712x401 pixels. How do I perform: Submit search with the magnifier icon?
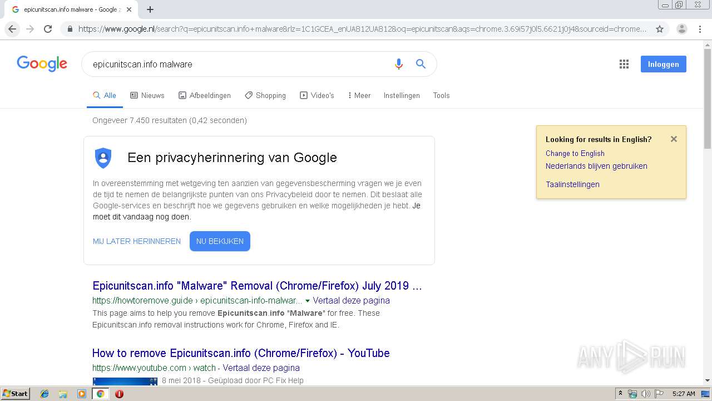coord(421,64)
